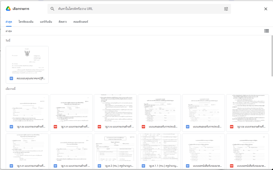Open the แชร์กับฉัน tab
Image resolution: width=273 pixels, height=170 pixels.
pos(46,22)
